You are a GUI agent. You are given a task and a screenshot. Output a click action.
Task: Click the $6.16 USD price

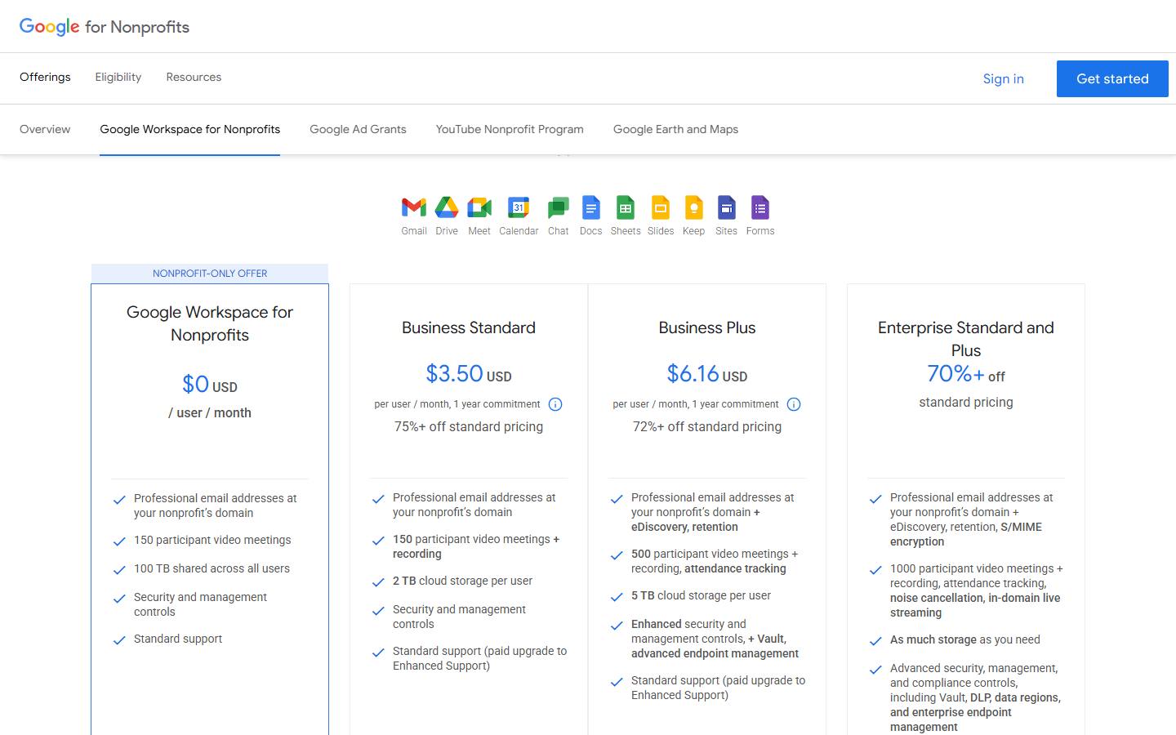[x=707, y=374]
